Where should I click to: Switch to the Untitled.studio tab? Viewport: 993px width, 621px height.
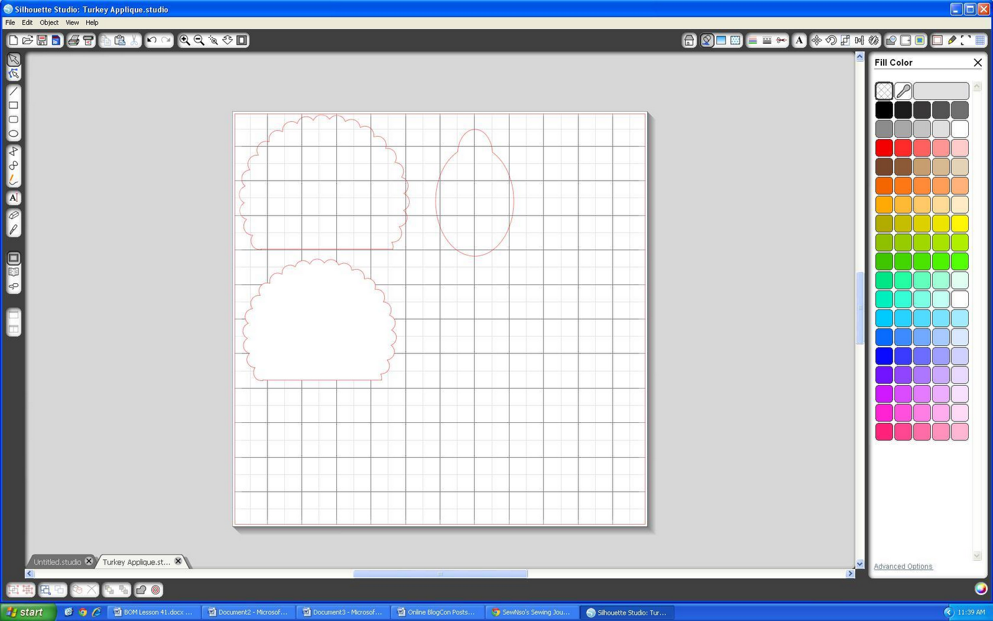pyautogui.click(x=57, y=562)
